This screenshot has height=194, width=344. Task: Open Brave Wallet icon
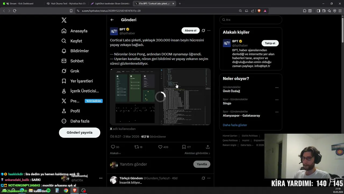pos(324,11)
